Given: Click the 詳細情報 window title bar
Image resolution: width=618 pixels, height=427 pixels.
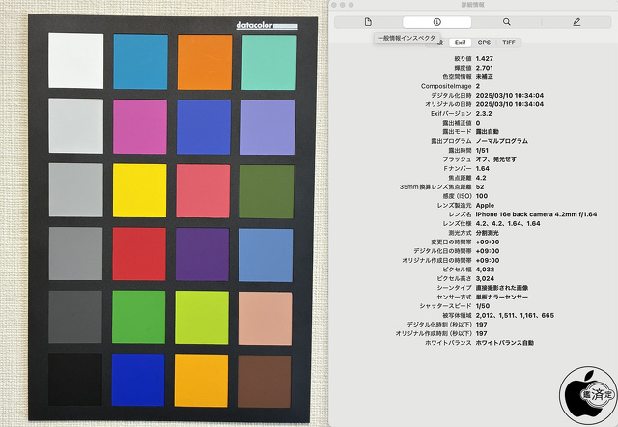Looking at the screenshot, I should coord(473,5).
